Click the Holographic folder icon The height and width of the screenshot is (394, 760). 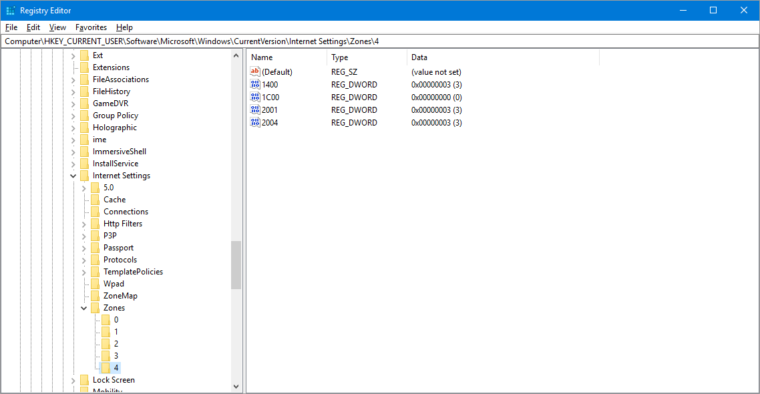click(x=84, y=128)
